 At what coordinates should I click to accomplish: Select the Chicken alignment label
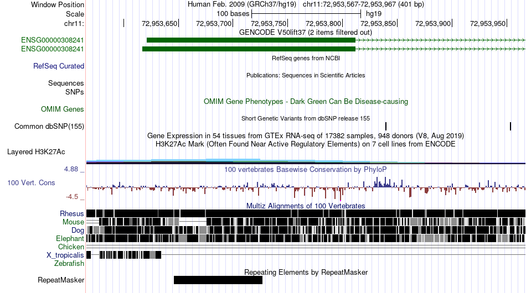[x=71, y=247]
